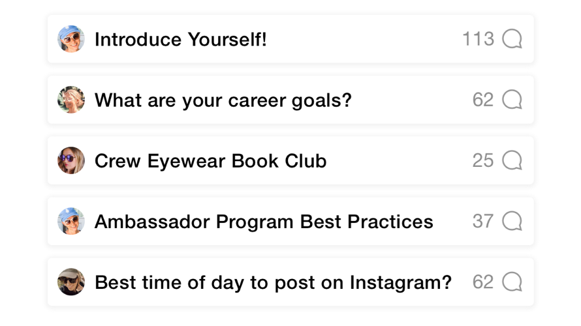
Task: Click the 62 count on the career goals row
Action: coord(483,100)
